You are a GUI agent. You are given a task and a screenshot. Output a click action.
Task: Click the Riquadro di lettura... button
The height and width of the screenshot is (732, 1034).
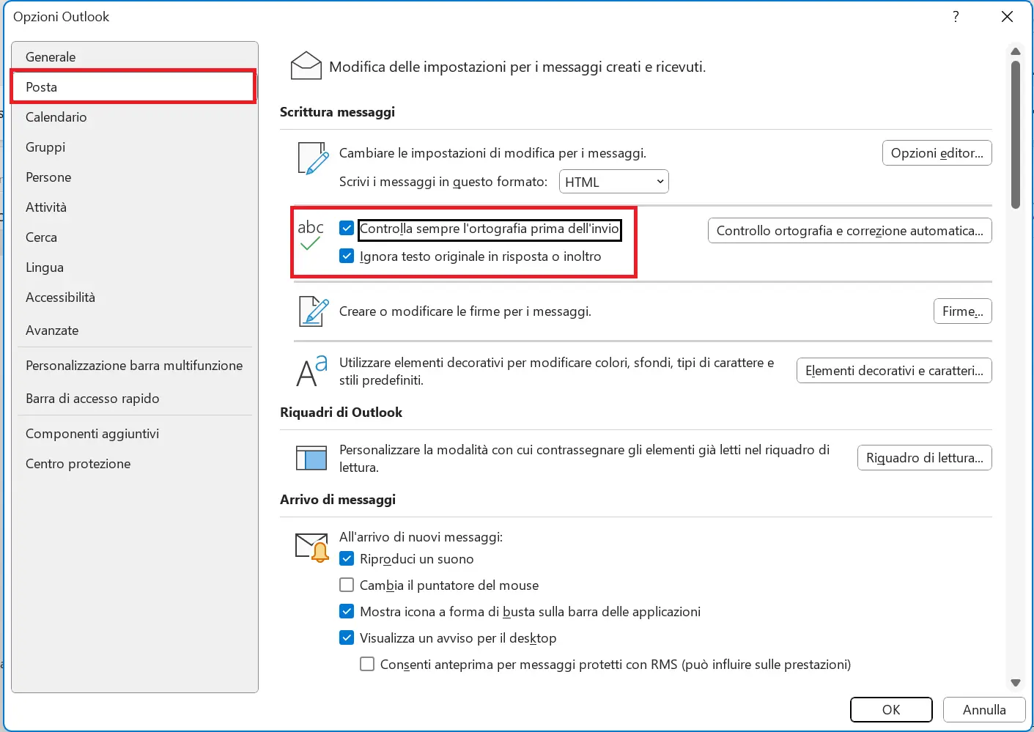925,457
